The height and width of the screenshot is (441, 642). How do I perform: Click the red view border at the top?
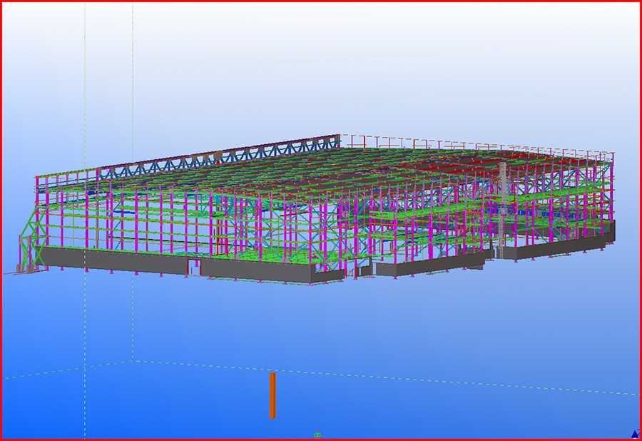[321, 1]
